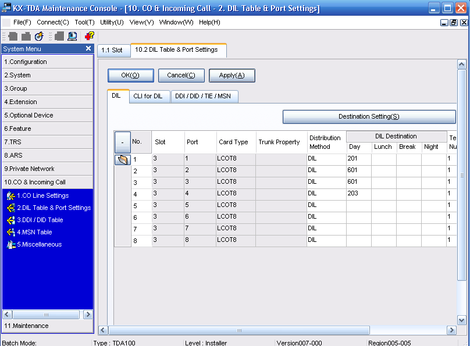This screenshot has width=470, height=346.
Task: Select the 10.2 DIL Table & Port Settings tab
Action: [x=179, y=50]
